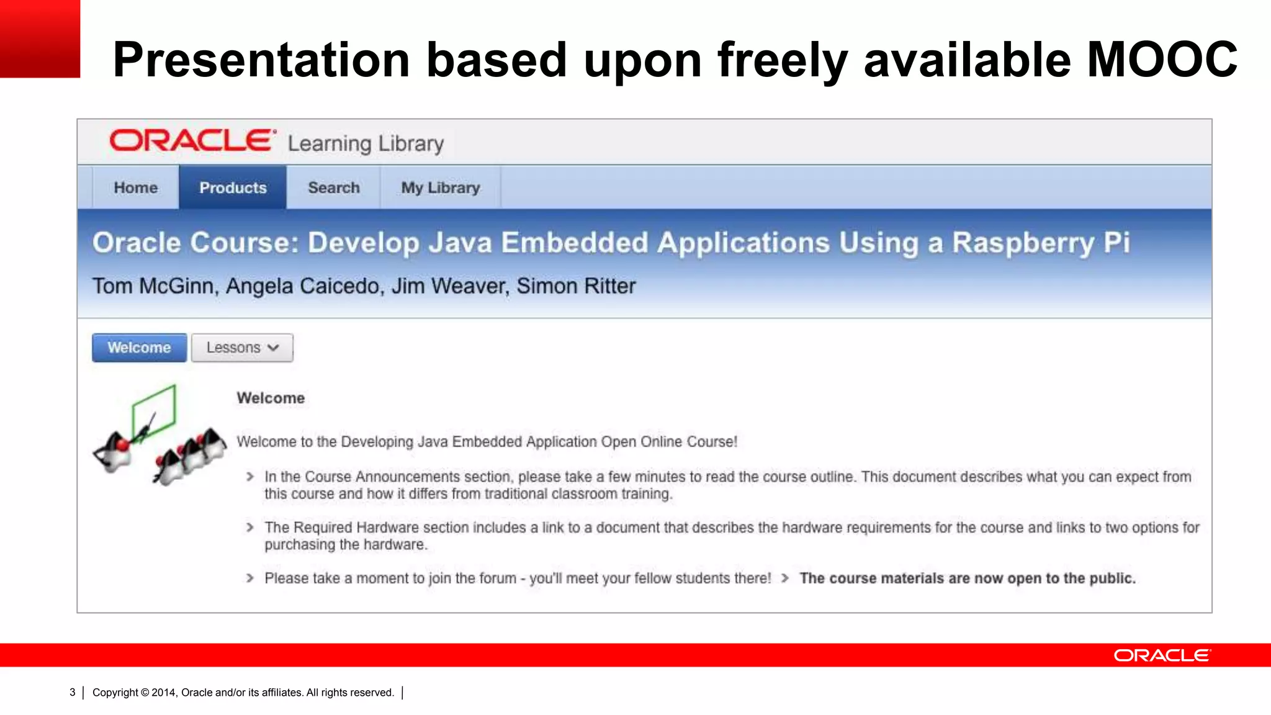The image size is (1271, 715).
Task: Expand the Lessons dropdown
Action: 242,348
